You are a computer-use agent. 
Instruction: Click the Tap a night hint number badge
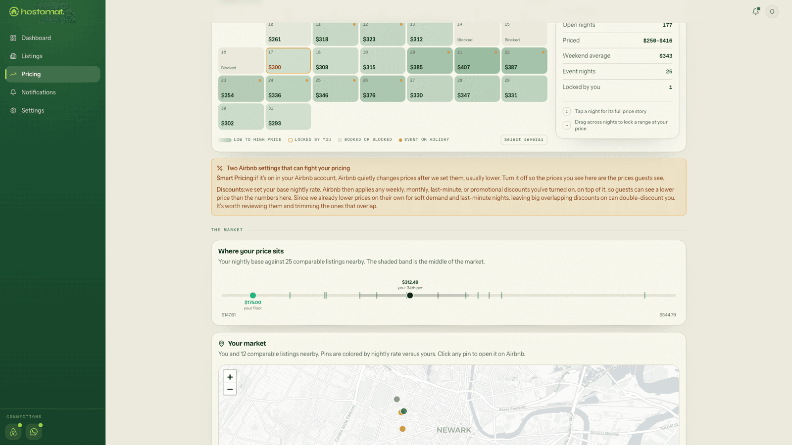[x=567, y=111]
